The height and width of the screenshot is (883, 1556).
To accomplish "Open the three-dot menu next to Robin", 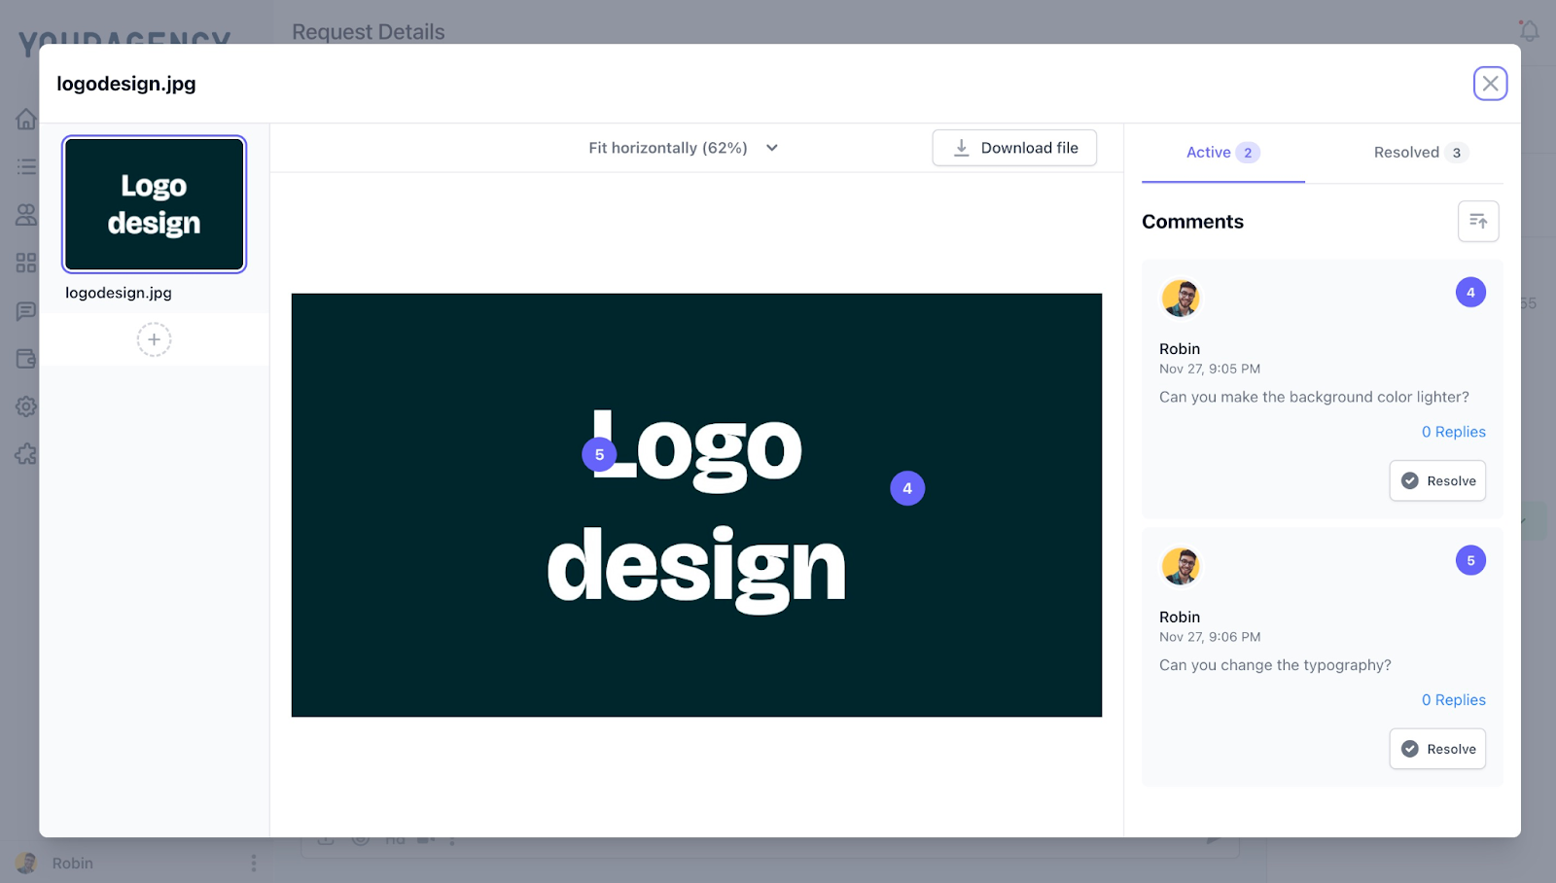I will (253, 863).
